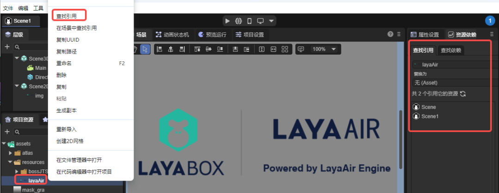Collapse the assets folder

click(x=4, y=144)
